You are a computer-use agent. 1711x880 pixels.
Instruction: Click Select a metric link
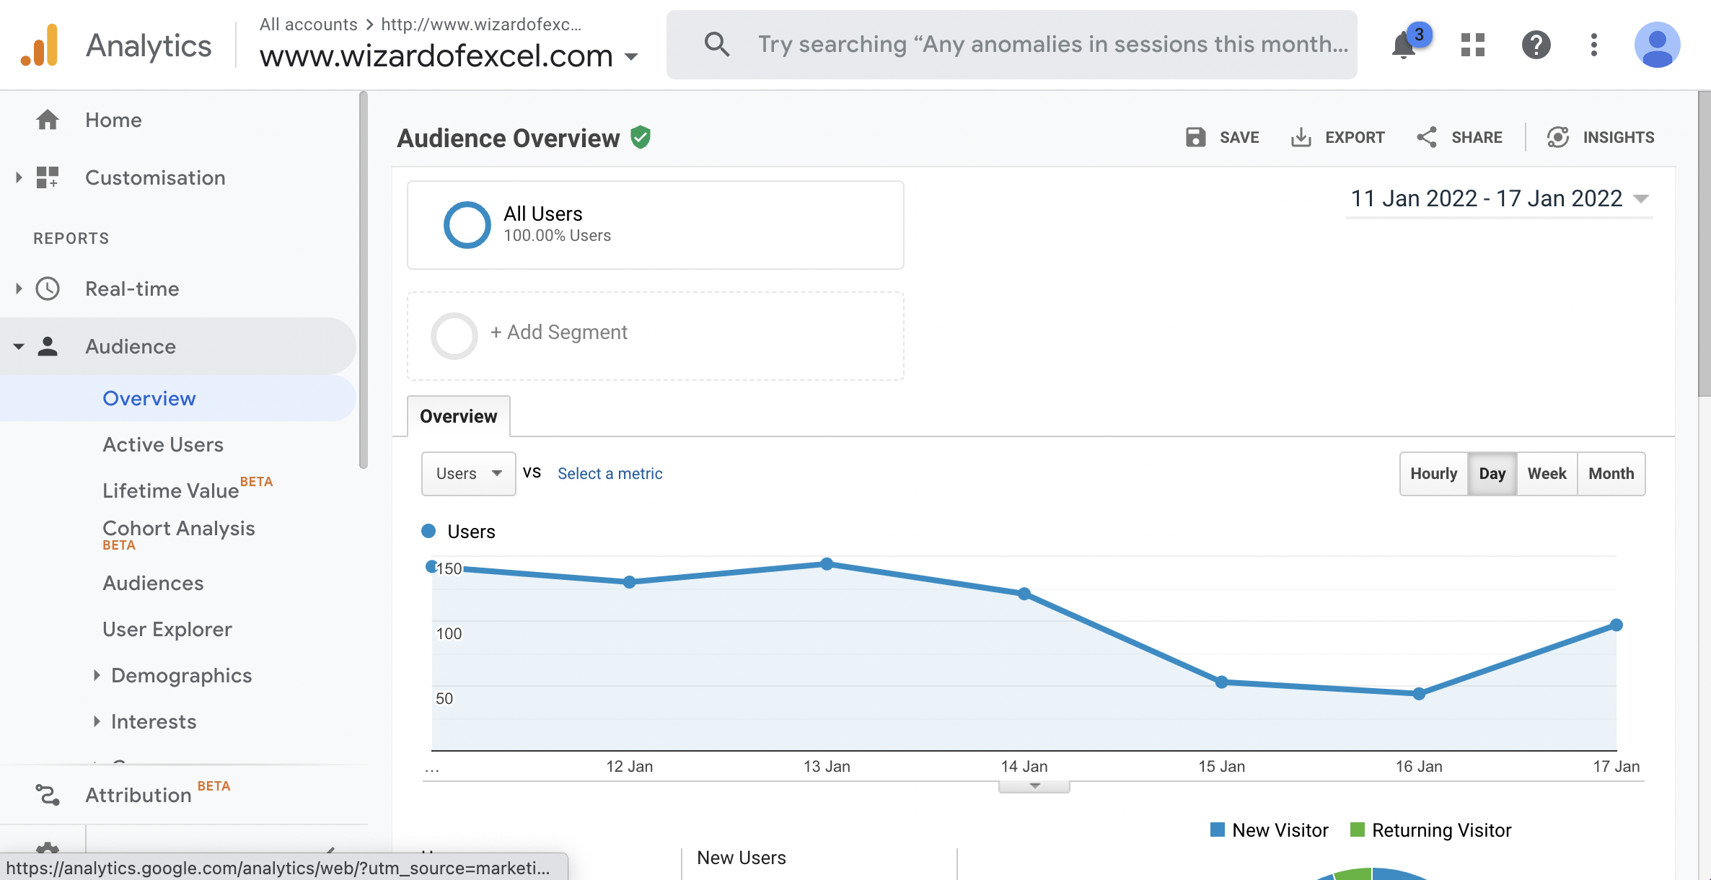click(x=610, y=474)
